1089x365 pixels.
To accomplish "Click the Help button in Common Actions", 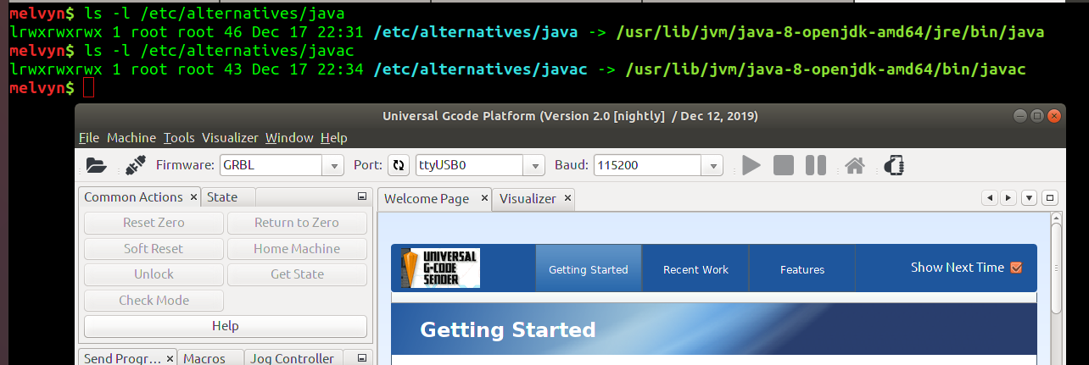I will click(x=226, y=326).
